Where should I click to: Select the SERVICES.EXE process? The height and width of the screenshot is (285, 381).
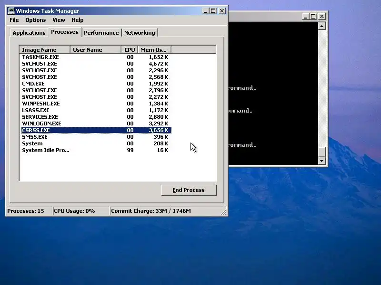[x=96, y=117]
